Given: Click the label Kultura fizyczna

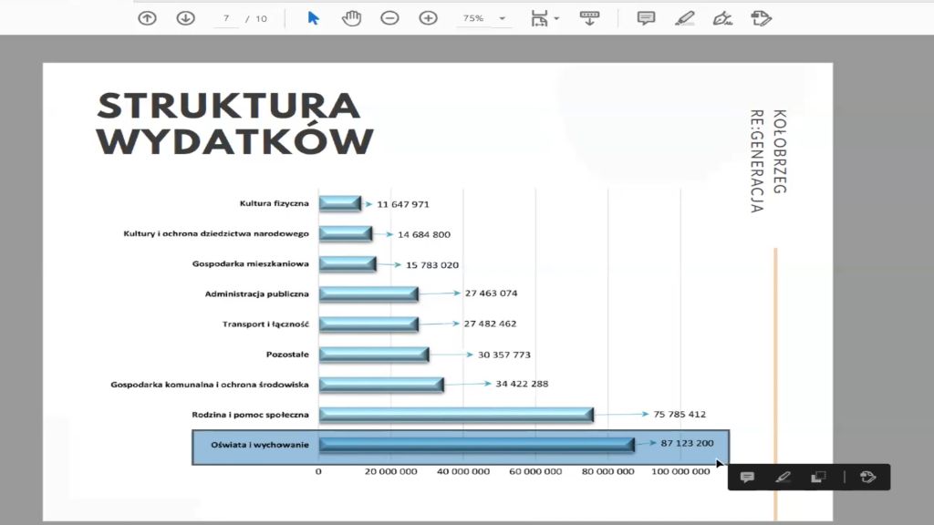Looking at the screenshot, I should (274, 203).
